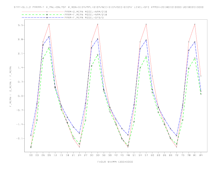The width and height of the screenshot is (219, 169).
Task: Click the x-axis tick label 33
Action: (98, 155)
